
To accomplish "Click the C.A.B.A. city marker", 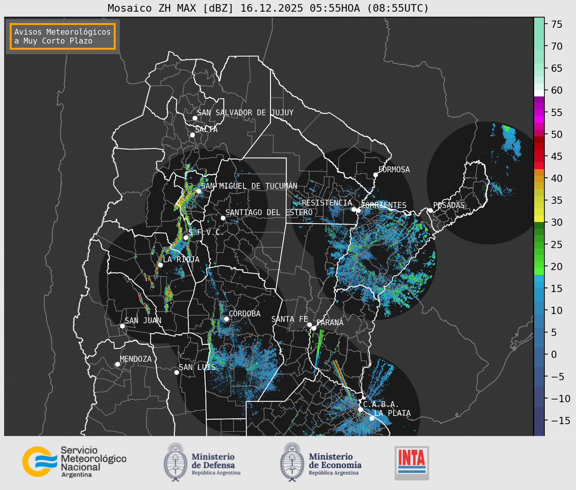I will click(361, 409).
